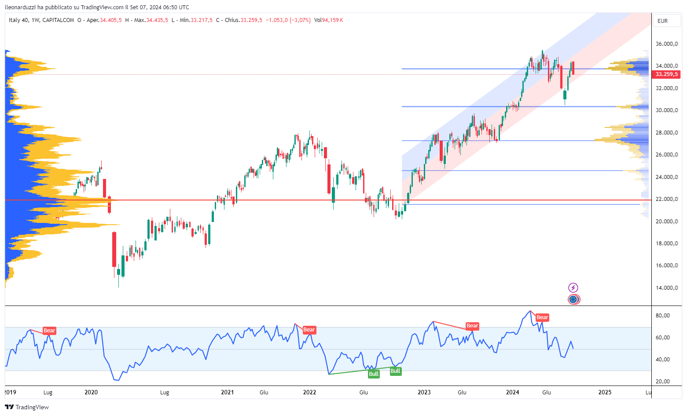Click the 60,00 RSI axis label
Viewport: 687px width, 415px height.
click(x=663, y=338)
